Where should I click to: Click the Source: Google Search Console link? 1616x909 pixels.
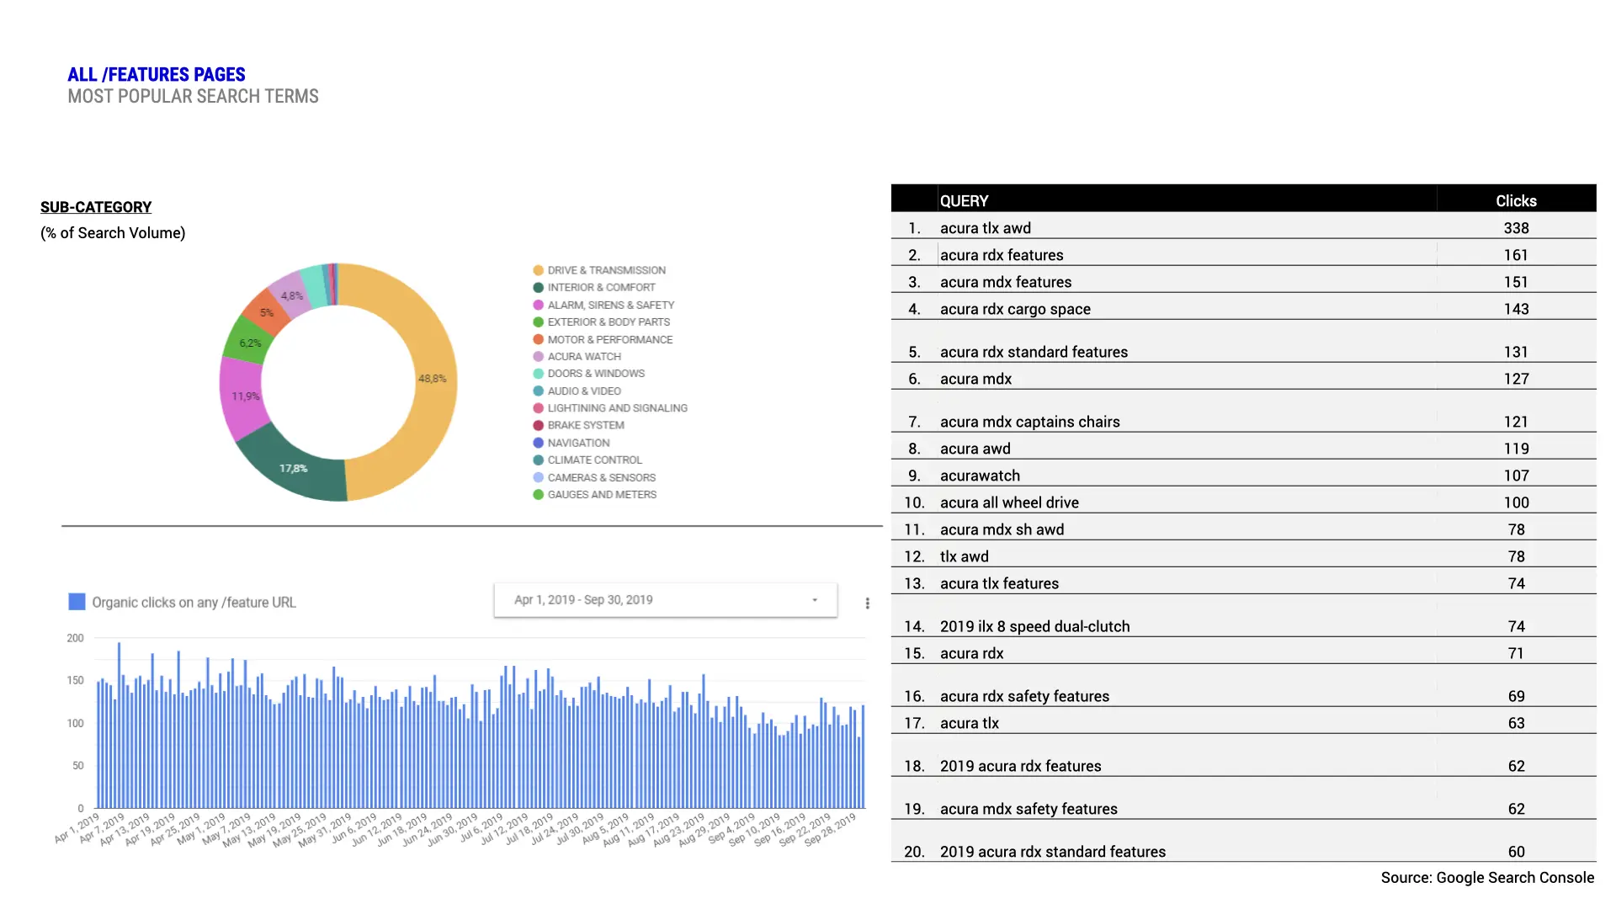point(1487,877)
